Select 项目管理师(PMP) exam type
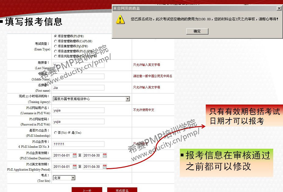Viewport: 283px width, 192px height. point(56,36)
